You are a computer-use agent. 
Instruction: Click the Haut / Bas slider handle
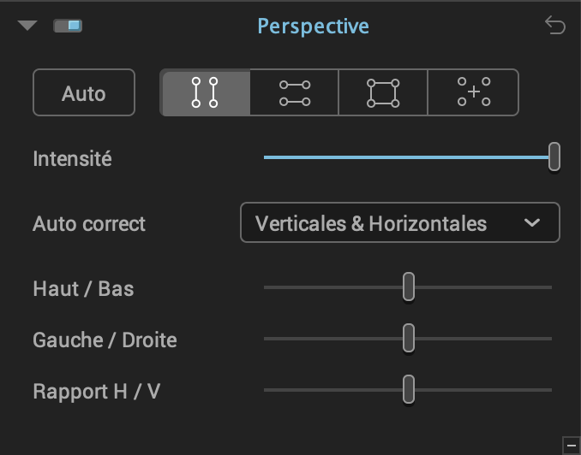(x=409, y=287)
